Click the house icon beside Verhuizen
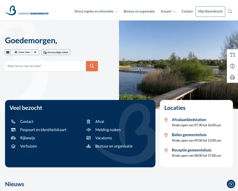Screen dimensions: 238x191 tap(13, 146)
